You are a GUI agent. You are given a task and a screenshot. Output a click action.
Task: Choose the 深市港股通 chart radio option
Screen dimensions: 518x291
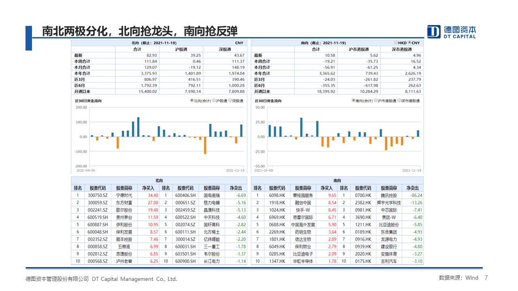pyautogui.click(x=399, y=101)
